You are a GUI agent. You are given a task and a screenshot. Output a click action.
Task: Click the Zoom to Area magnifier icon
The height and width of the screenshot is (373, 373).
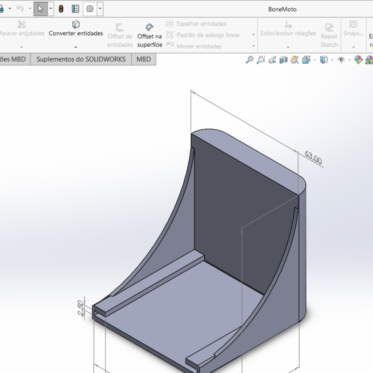coord(261,60)
